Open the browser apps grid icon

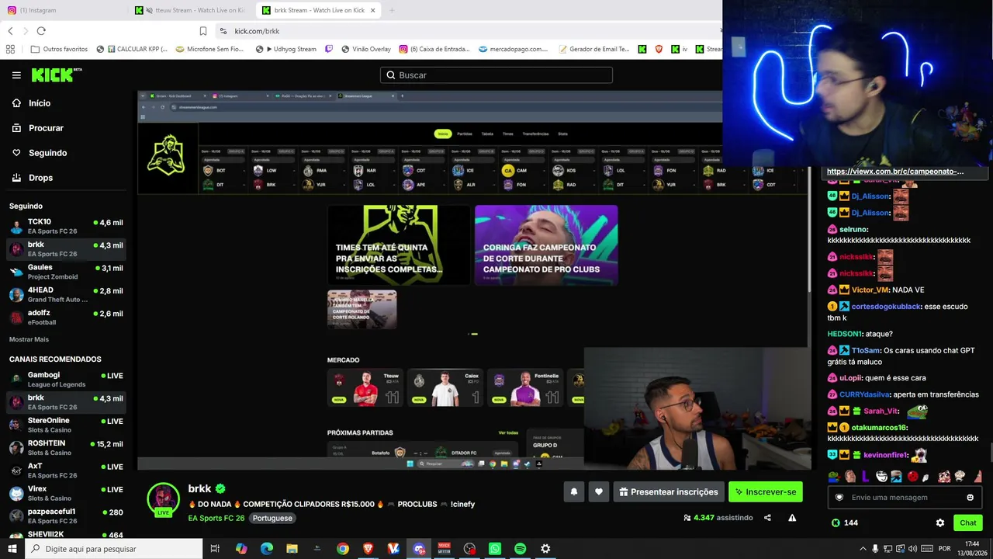click(10, 49)
